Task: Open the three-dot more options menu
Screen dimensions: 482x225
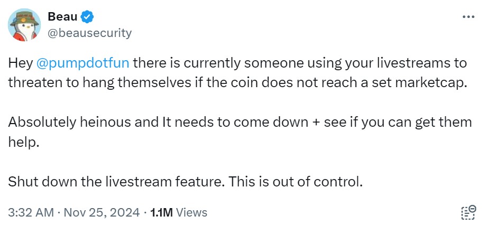Action: tap(468, 17)
